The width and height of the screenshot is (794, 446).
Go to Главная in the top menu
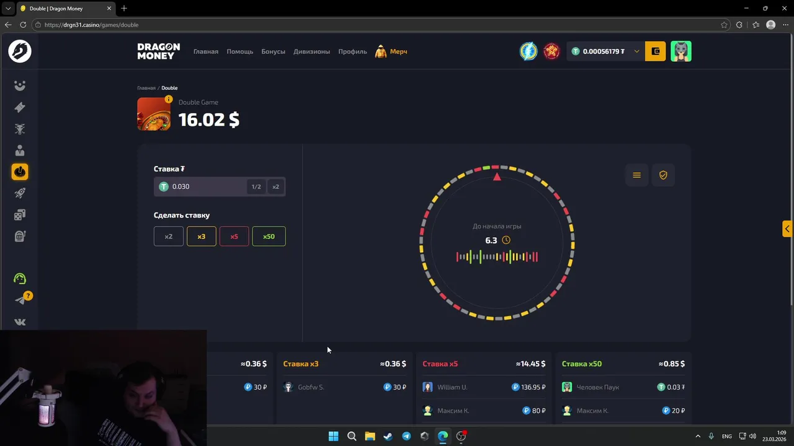click(206, 51)
